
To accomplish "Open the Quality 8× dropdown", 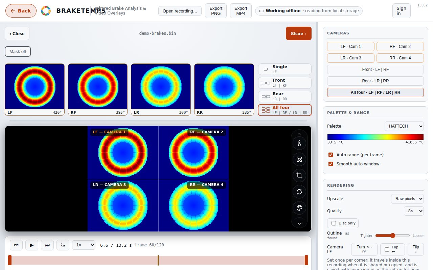I will pos(414,211).
